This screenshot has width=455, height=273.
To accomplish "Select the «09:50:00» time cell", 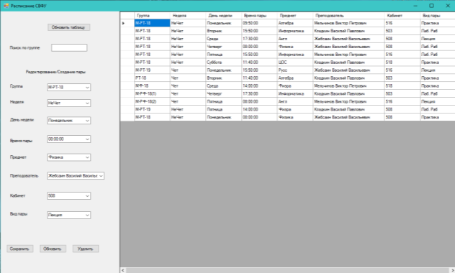I will click(259, 23).
